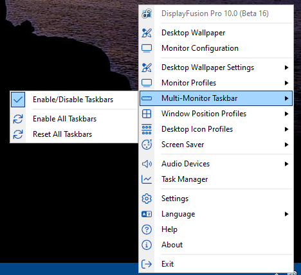Click the Desktop Icon Profiles icon
301x275 pixels.
147,129
